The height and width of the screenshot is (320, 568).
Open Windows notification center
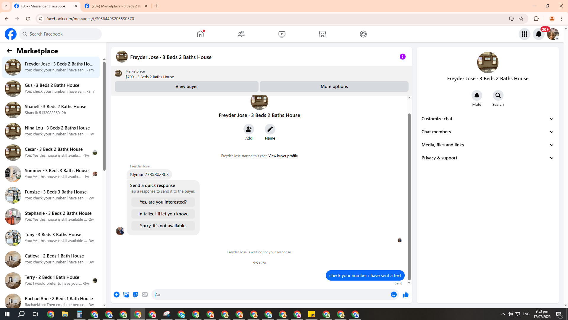pyautogui.click(x=559, y=314)
